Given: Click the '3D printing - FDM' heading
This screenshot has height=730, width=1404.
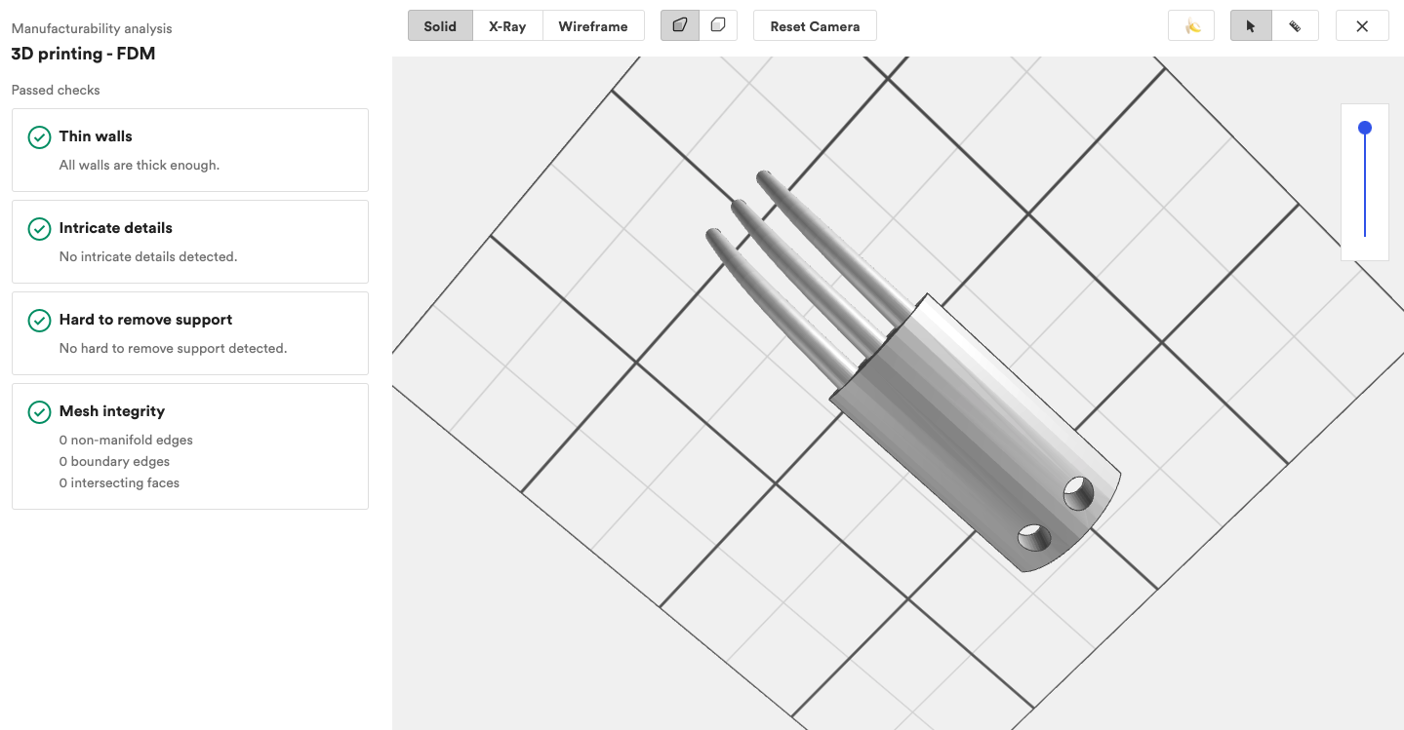Looking at the screenshot, I should (x=83, y=54).
